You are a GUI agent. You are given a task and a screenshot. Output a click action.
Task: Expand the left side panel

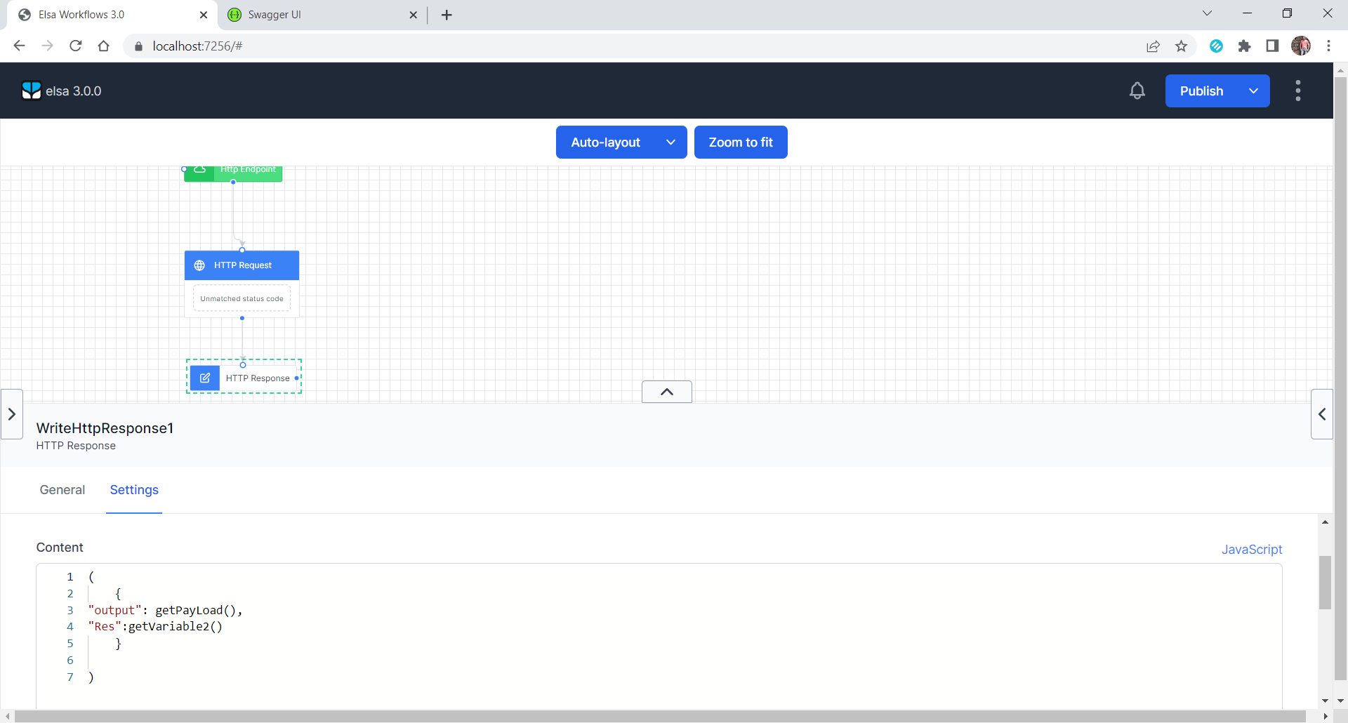12,414
